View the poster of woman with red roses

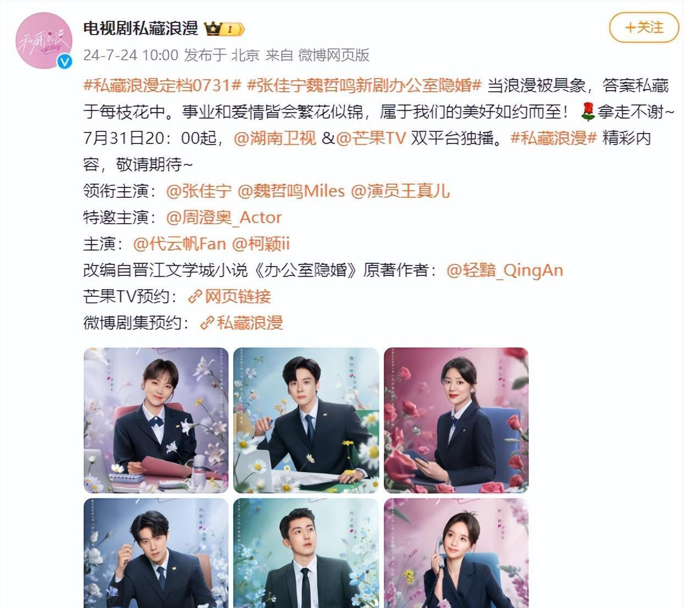[456, 420]
